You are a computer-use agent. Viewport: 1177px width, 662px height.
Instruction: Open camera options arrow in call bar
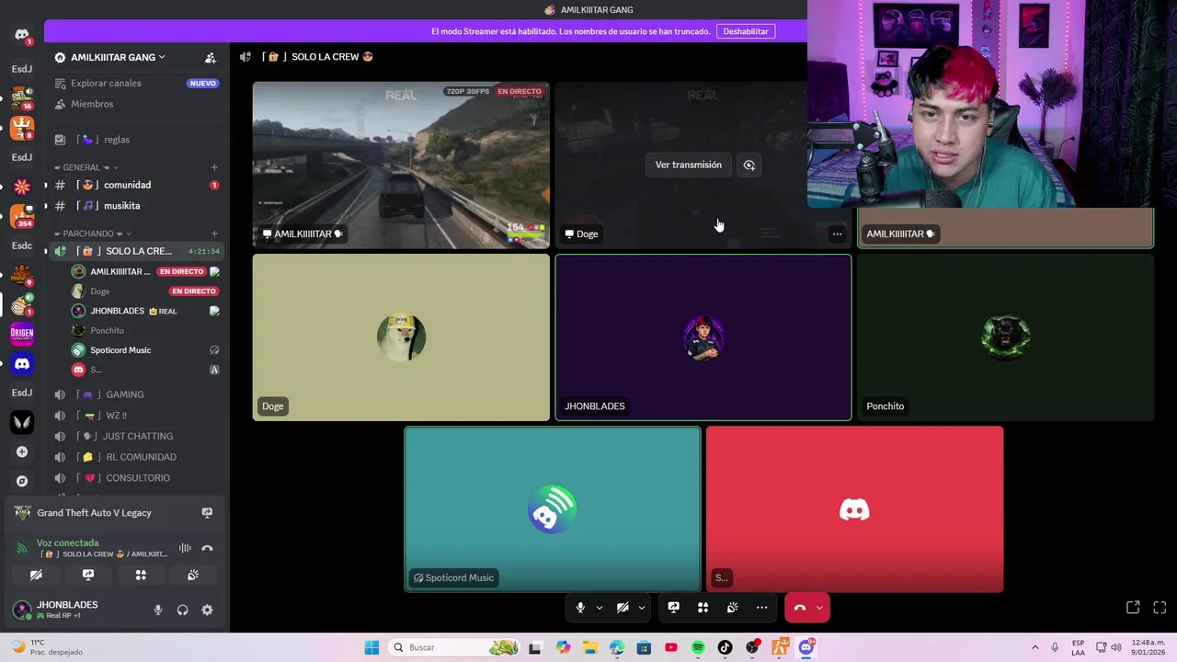pyautogui.click(x=642, y=608)
